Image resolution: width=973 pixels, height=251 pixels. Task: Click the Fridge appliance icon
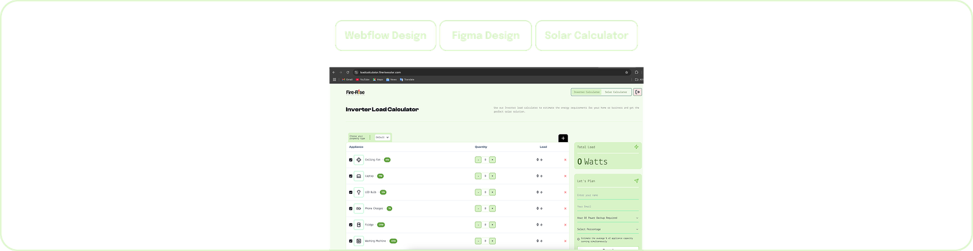(359, 225)
